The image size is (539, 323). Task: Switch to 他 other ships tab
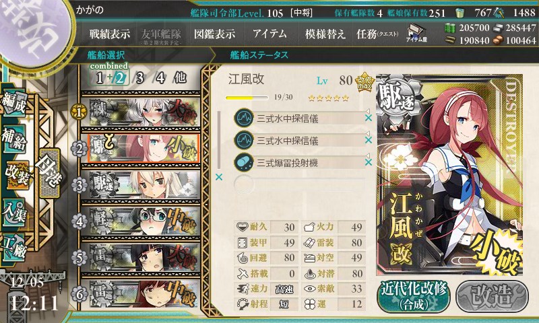pyautogui.click(x=180, y=78)
